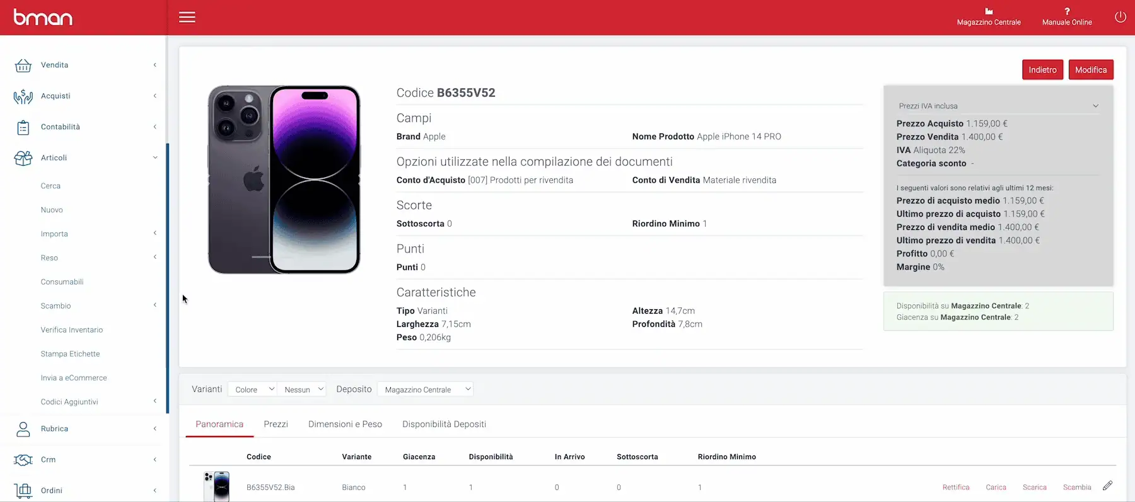Open the Prezzi IVA inclusa dropdown

pos(999,106)
